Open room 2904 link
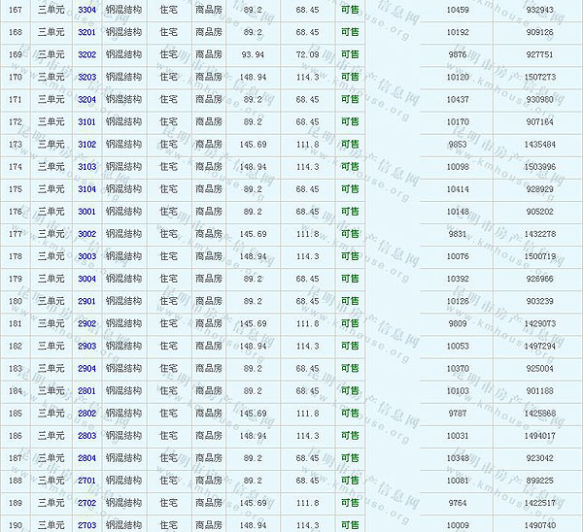Image resolution: width=583 pixels, height=532 pixels. pyautogui.click(x=86, y=368)
